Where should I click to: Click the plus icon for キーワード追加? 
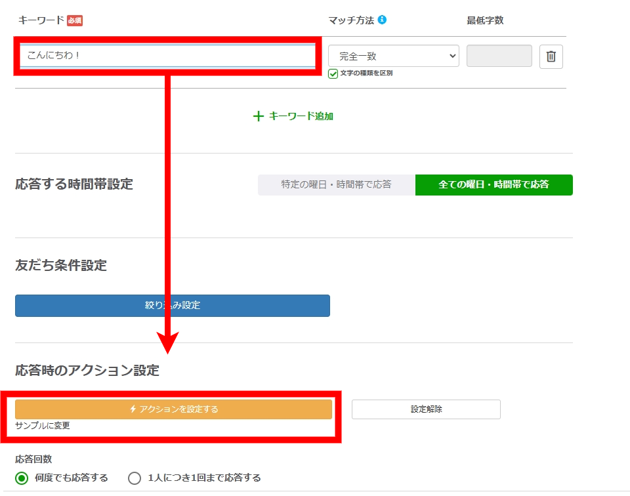[x=258, y=116]
